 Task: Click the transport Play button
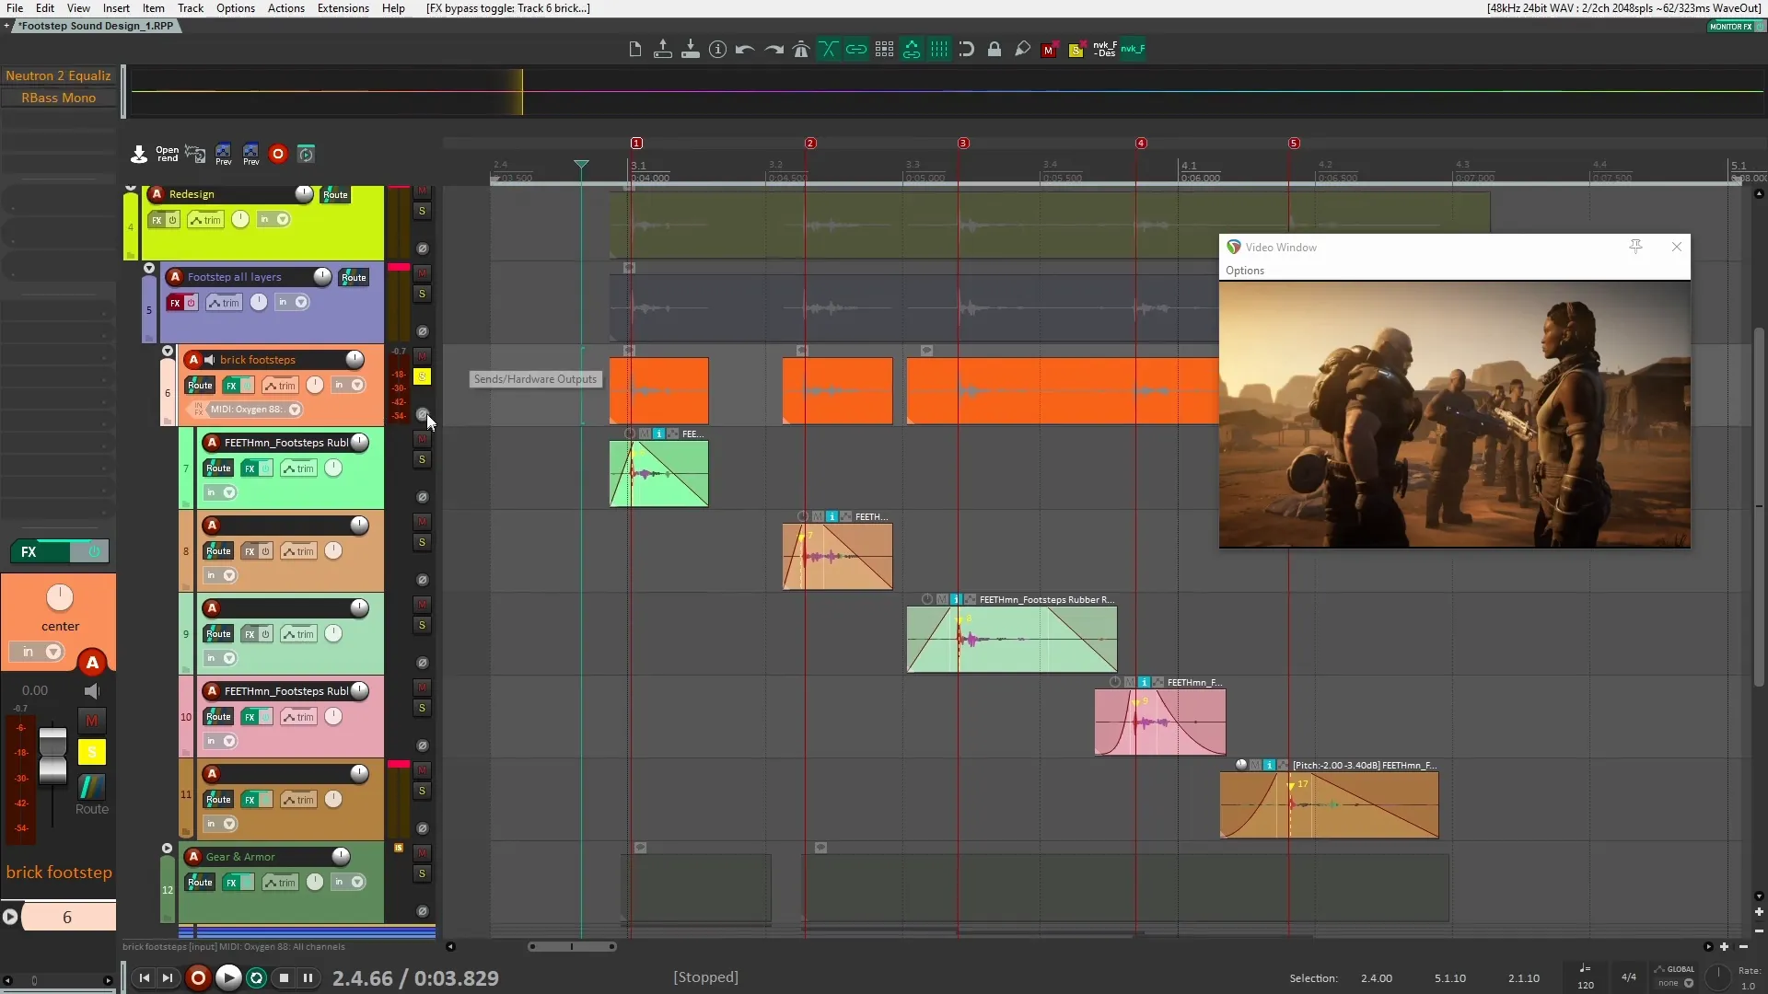[x=228, y=977]
